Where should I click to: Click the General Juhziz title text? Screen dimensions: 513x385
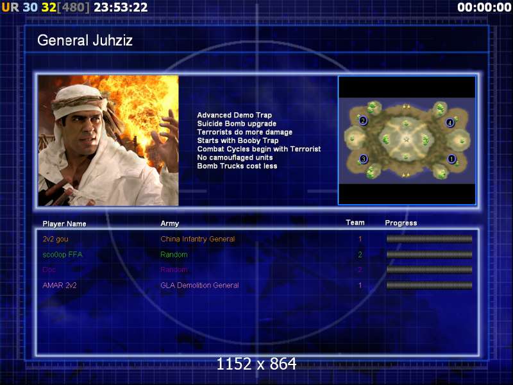coord(85,40)
